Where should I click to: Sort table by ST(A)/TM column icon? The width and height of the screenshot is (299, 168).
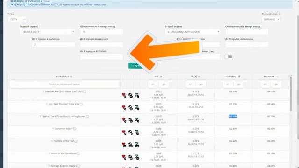pyautogui.click(x=276, y=77)
